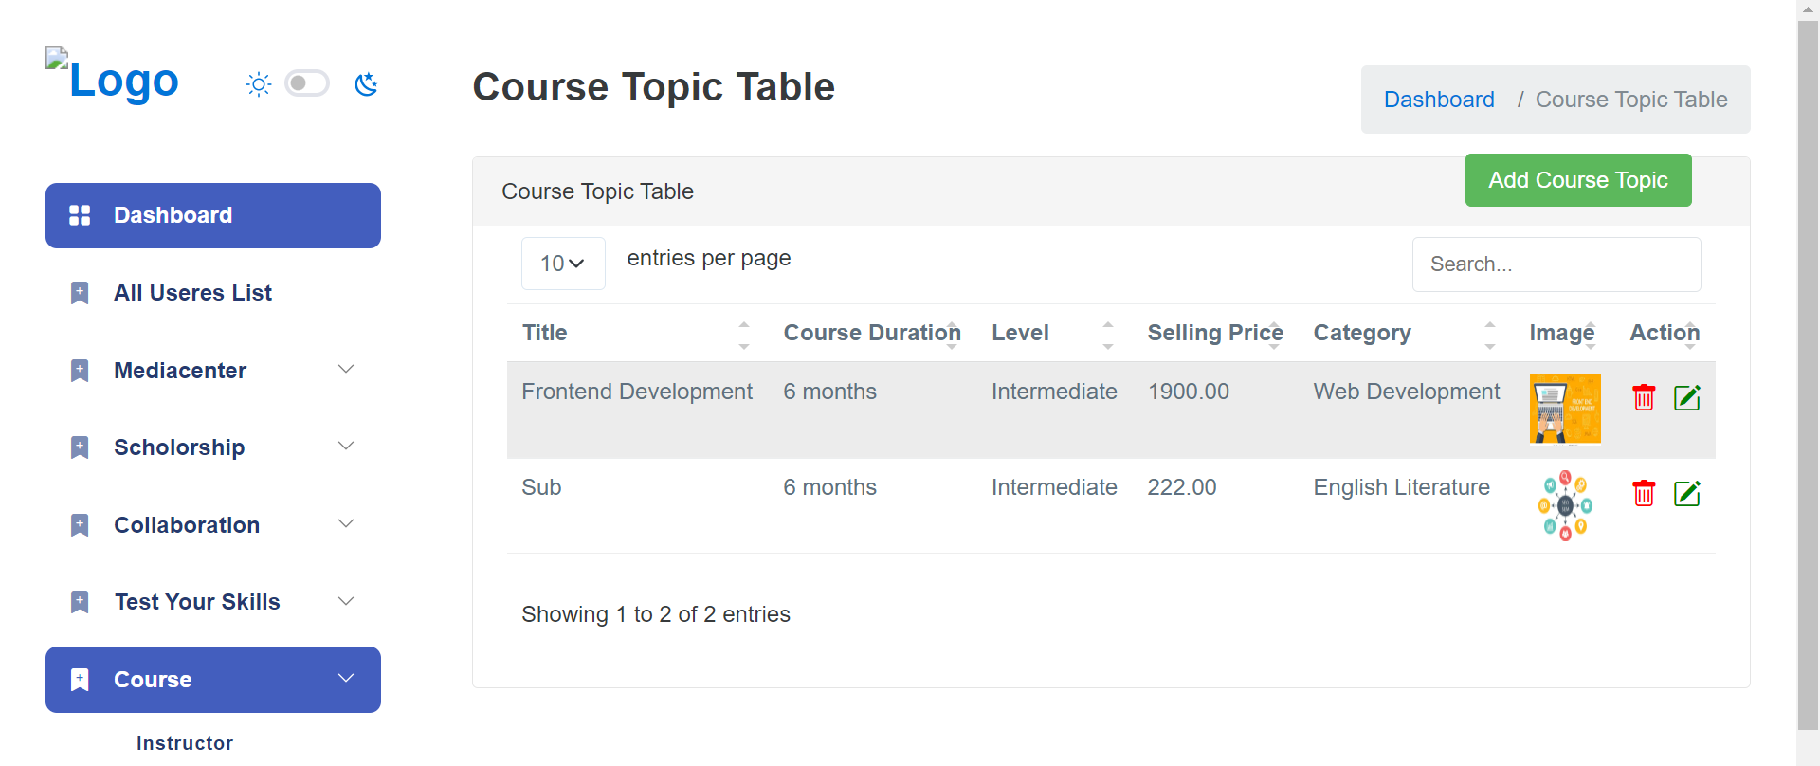Click the trash icon for Sub row
This screenshot has height=766, width=1820.
[x=1644, y=493]
